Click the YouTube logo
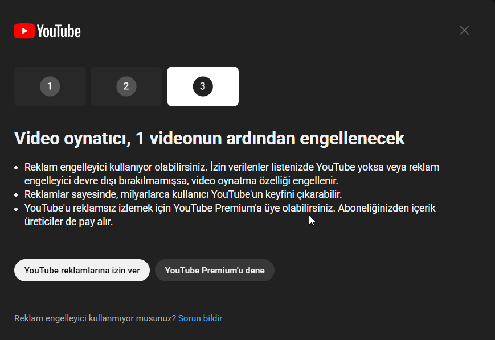 [x=47, y=31]
